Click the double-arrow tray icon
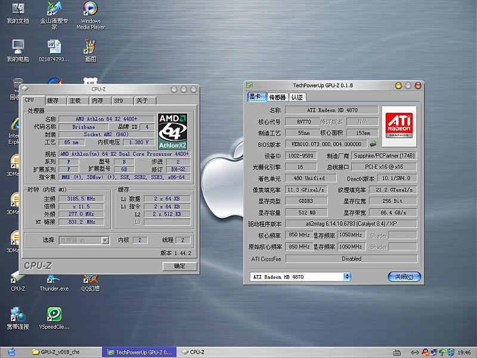 414,353
